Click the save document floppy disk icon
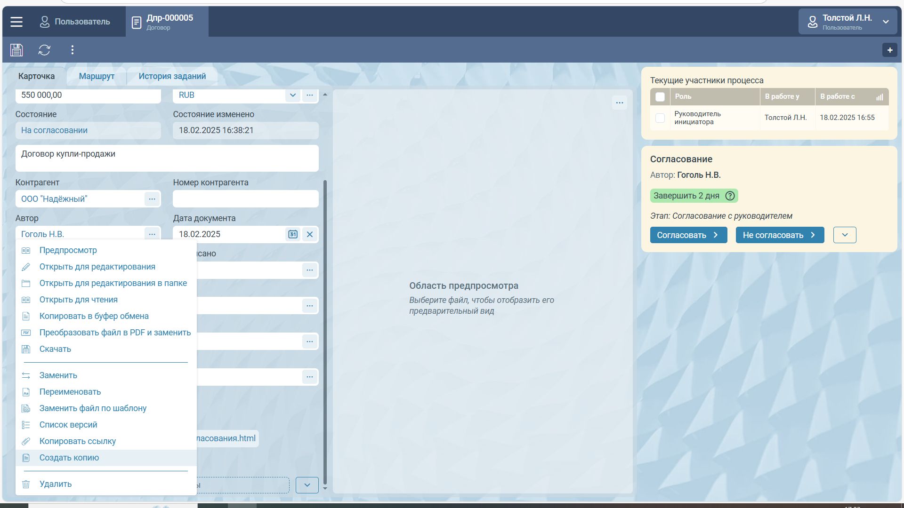 pos(16,50)
